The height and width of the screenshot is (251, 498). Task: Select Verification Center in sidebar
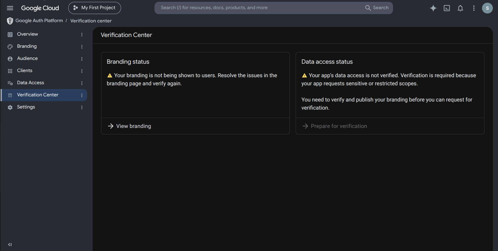[44, 95]
